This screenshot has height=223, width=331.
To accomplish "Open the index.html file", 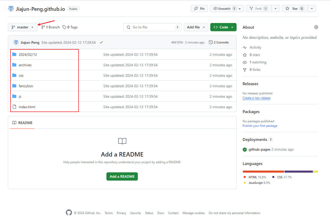I will [27, 107].
